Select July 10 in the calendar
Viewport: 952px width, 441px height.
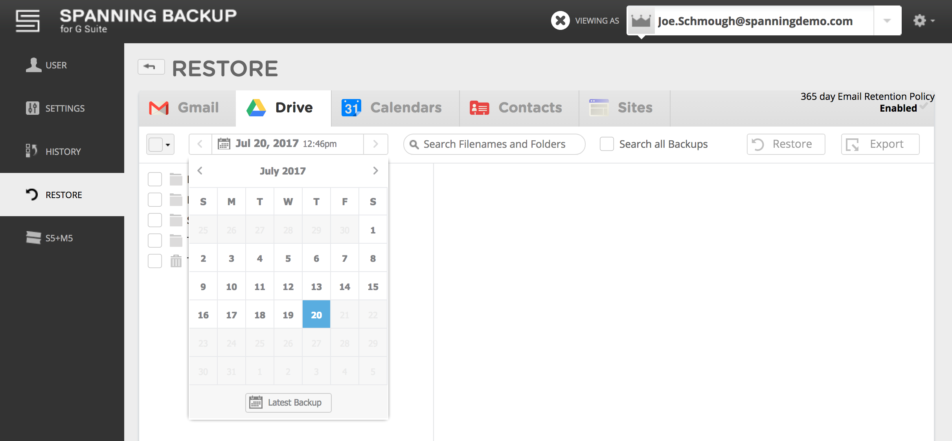pos(232,287)
